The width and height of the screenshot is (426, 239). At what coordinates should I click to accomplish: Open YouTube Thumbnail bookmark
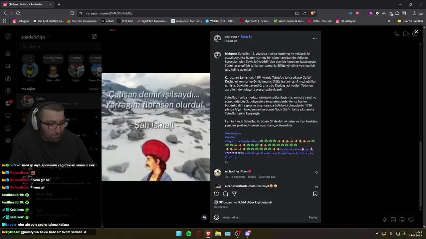pos(82,21)
